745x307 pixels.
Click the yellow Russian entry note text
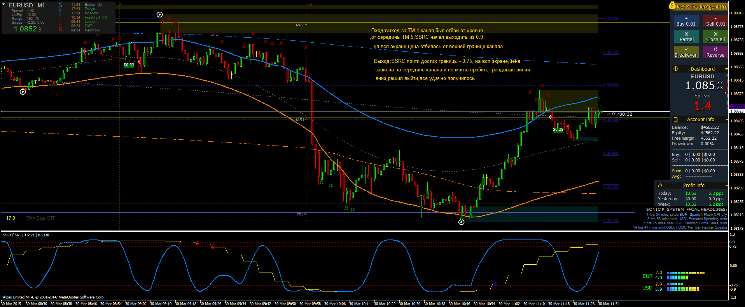coord(437,38)
